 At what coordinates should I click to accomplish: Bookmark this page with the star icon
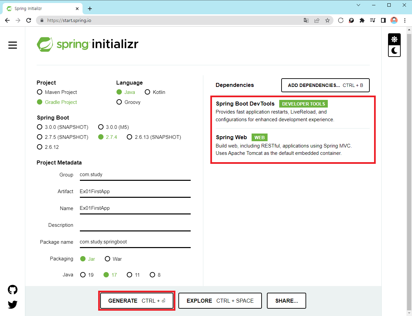[327, 20]
